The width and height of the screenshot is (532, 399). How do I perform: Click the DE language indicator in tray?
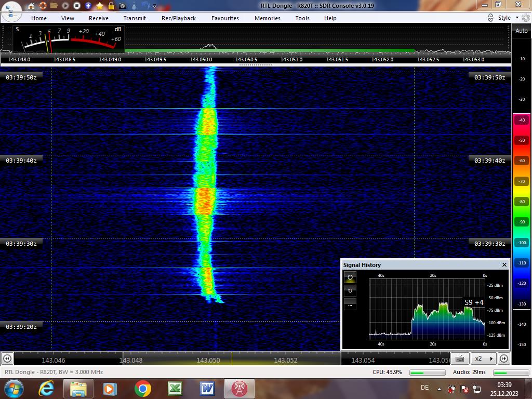click(424, 388)
